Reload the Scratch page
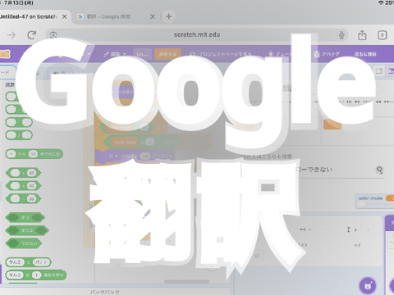 point(32,35)
